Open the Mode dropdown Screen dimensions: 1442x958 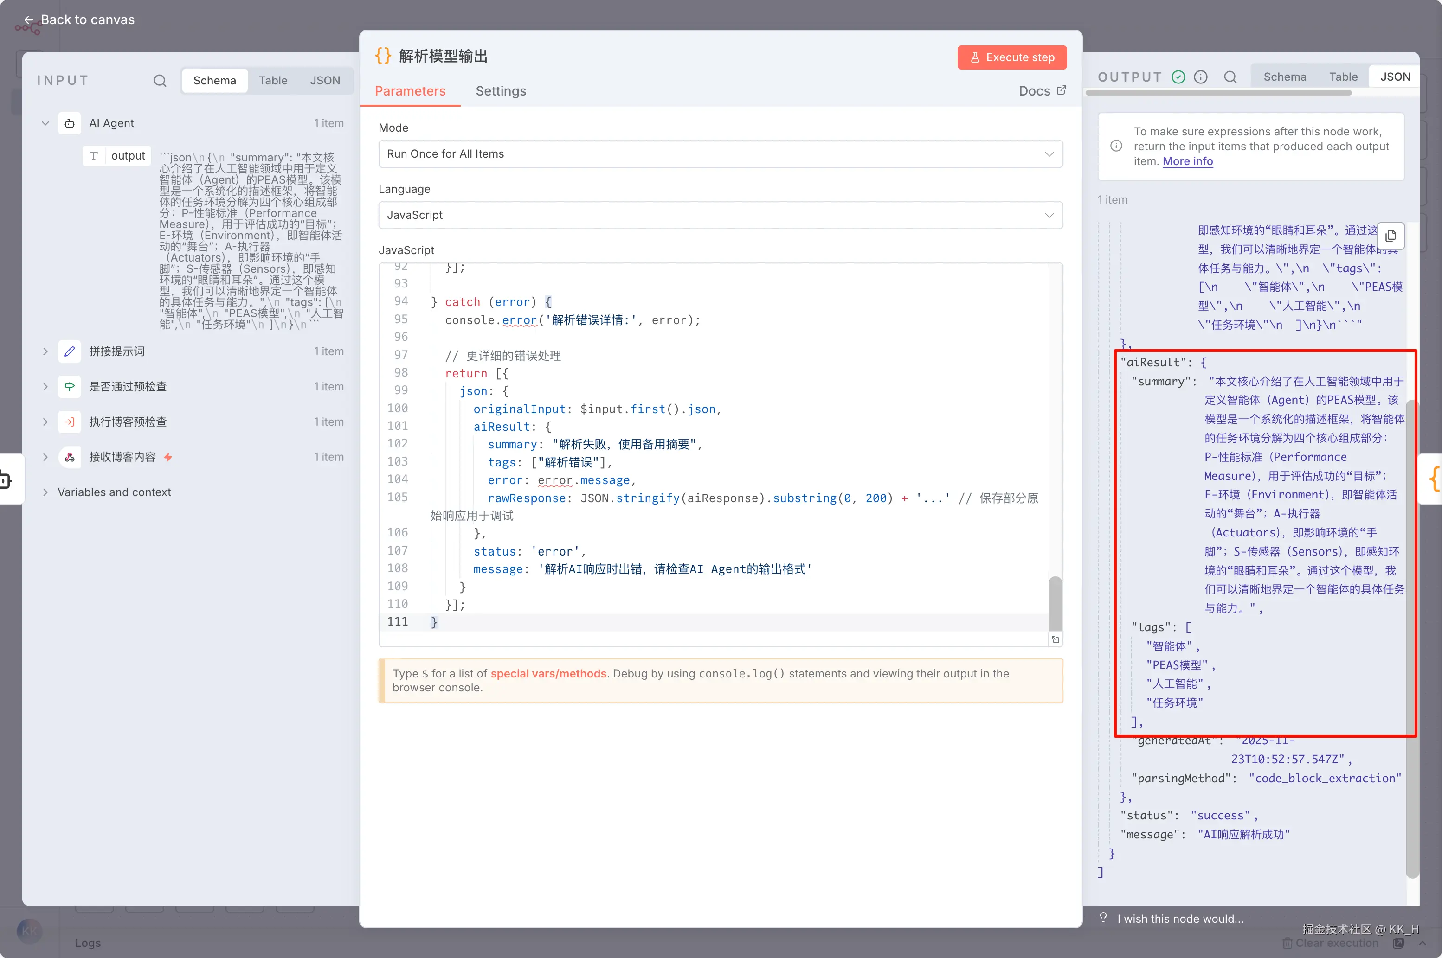click(x=720, y=154)
